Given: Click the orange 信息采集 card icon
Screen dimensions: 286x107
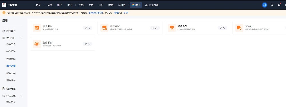Looking at the screenshot, I should click(37, 28).
